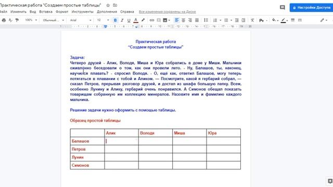The width and height of the screenshot is (333, 187).
Task: Increase the indent
Action: pyautogui.click(x=244, y=20)
